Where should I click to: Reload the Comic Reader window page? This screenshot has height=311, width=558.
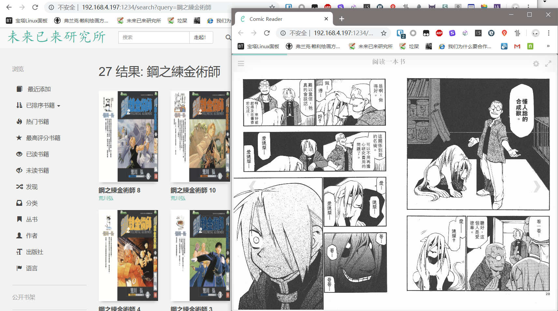(267, 33)
